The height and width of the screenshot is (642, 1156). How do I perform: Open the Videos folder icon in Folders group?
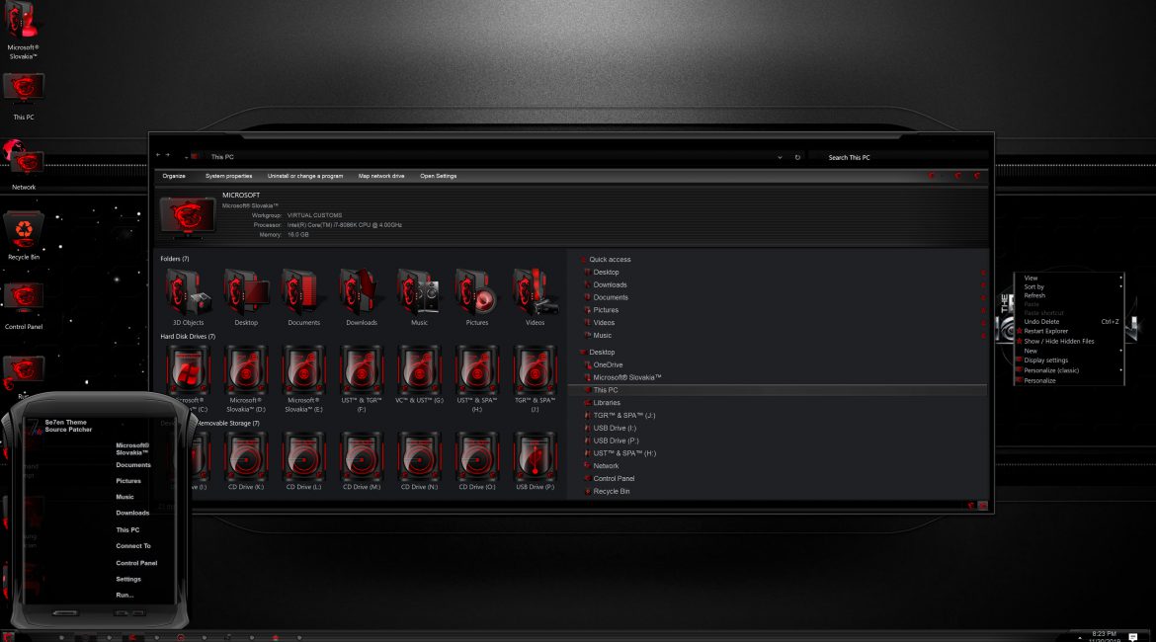(x=535, y=292)
